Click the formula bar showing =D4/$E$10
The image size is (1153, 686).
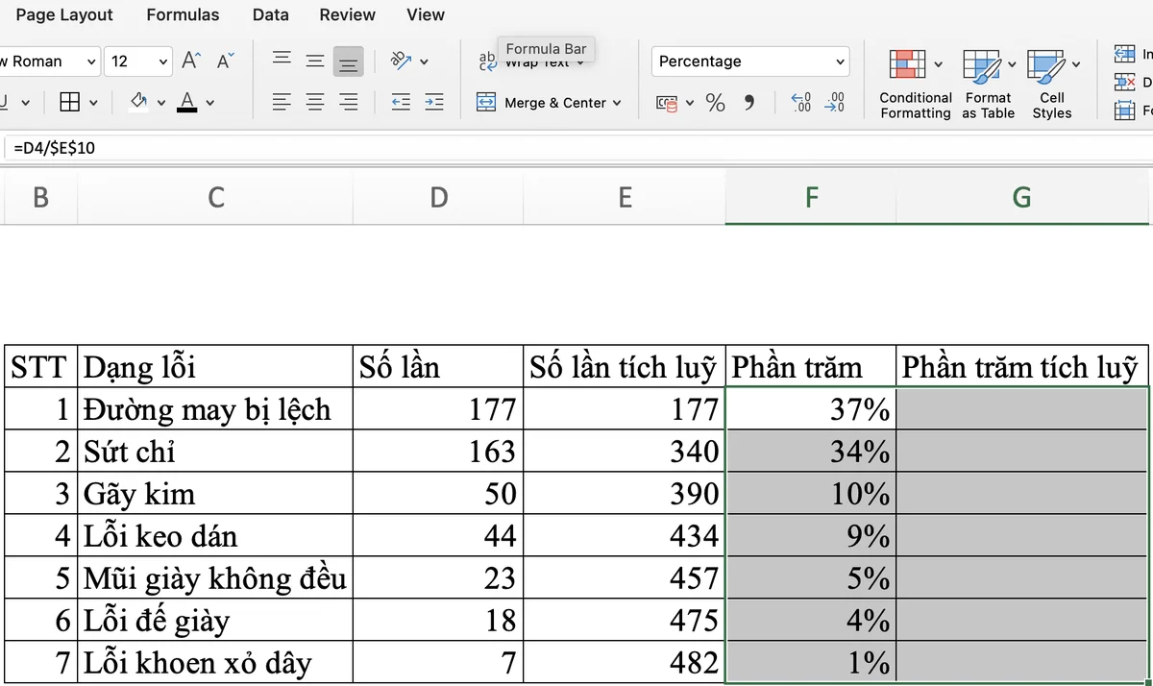coord(576,148)
